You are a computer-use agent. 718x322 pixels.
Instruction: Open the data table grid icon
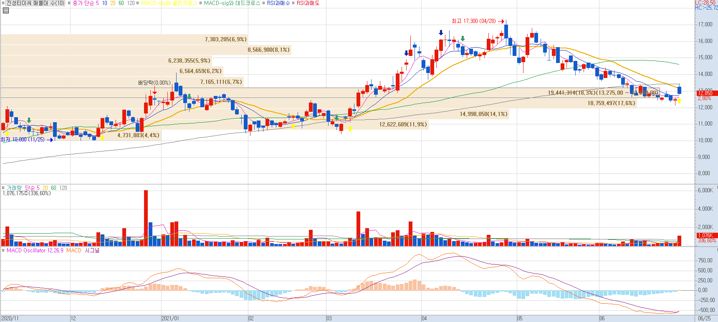click(5, 10)
